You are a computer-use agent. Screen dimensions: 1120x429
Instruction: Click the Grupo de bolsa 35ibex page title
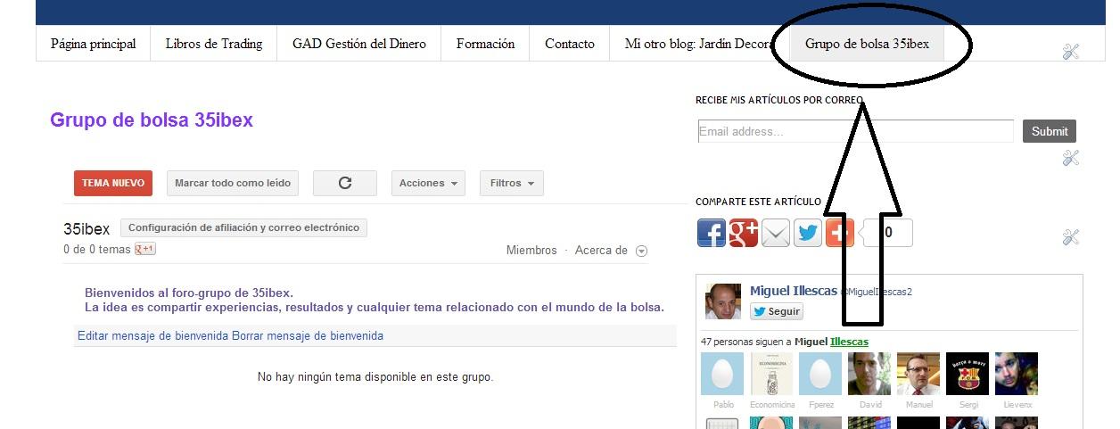tap(152, 120)
